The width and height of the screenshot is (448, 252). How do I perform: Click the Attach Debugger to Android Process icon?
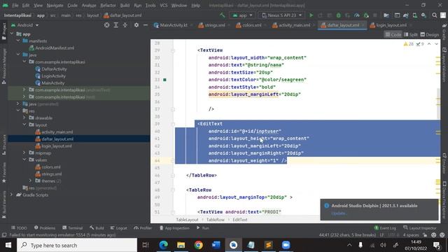click(366, 15)
